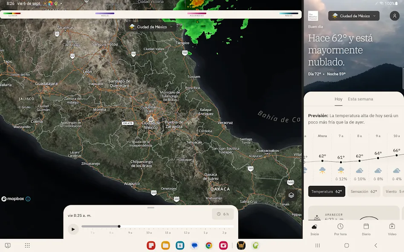This screenshot has height=252, width=404.
Task: Open Ciudad de México dropdown in weather panel
Action: (354, 16)
